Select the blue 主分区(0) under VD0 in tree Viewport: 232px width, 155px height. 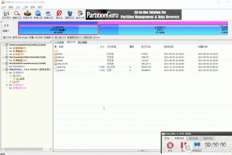click(x=18, y=73)
